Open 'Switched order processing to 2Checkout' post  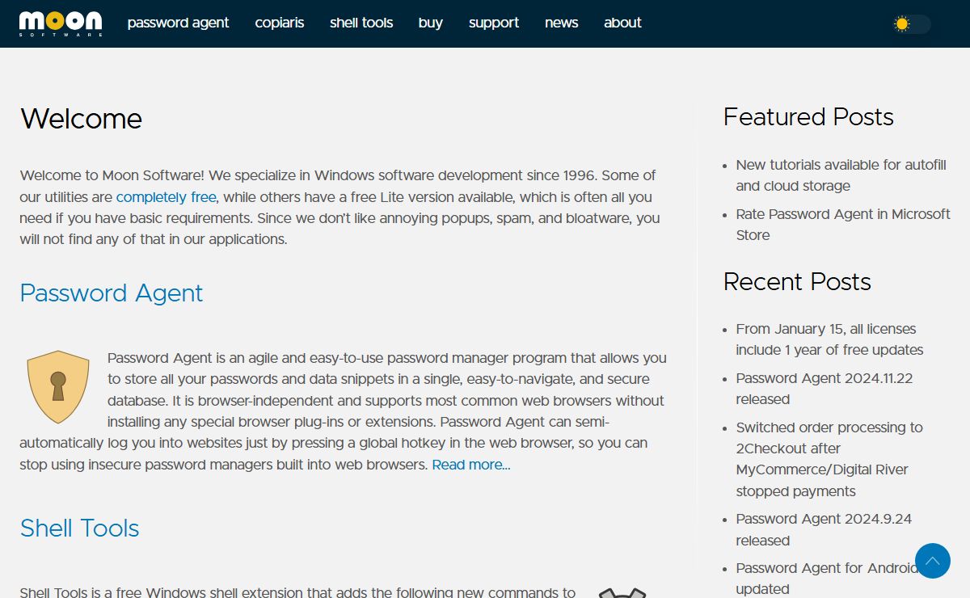pyautogui.click(x=829, y=459)
